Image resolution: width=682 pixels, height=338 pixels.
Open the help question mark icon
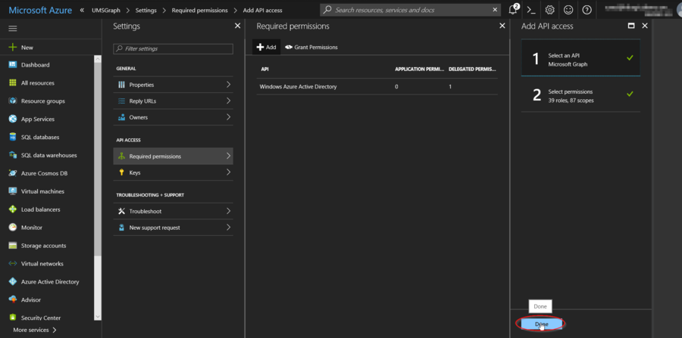(x=587, y=10)
